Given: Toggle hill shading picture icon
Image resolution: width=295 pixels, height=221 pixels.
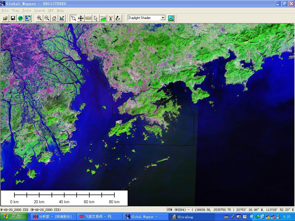Looking at the screenshot, I should (171, 18).
